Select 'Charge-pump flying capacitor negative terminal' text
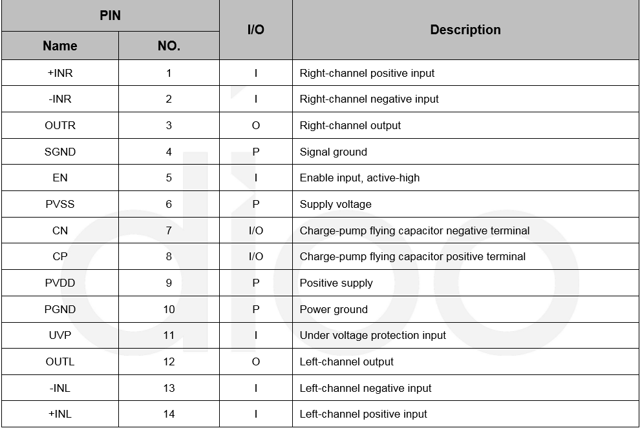The image size is (640, 428). (x=414, y=230)
